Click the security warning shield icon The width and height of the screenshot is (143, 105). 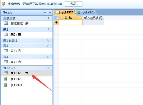click(3, 4)
